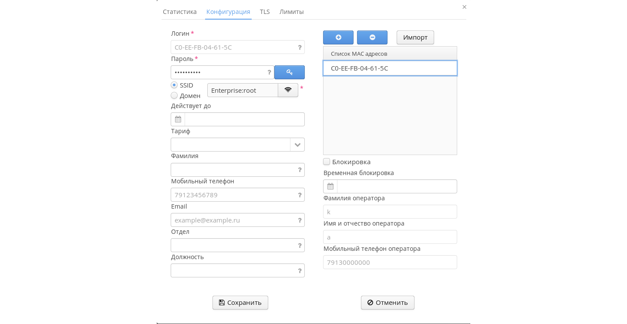Click the key icon to generate password
This screenshot has height=324, width=627.
point(290,72)
